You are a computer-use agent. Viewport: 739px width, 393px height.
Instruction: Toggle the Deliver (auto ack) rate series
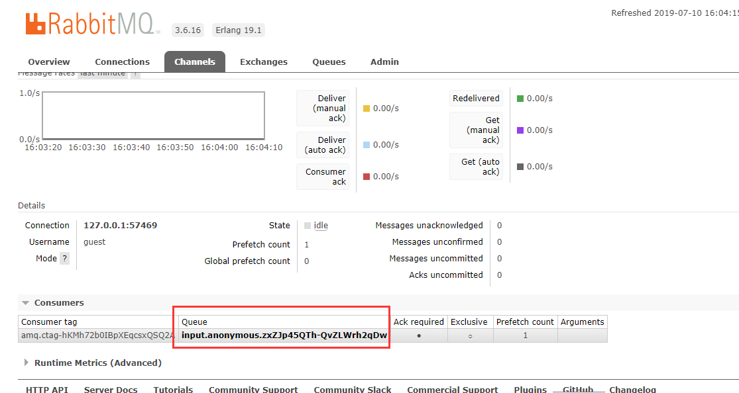(x=323, y=145)
